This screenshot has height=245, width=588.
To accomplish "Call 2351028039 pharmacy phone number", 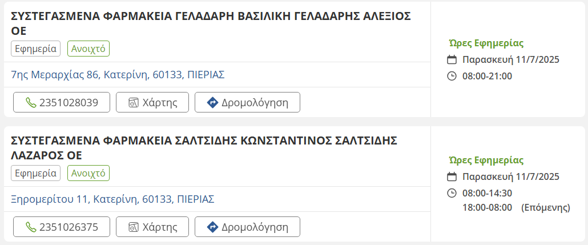I will click(x=69, y=103).
